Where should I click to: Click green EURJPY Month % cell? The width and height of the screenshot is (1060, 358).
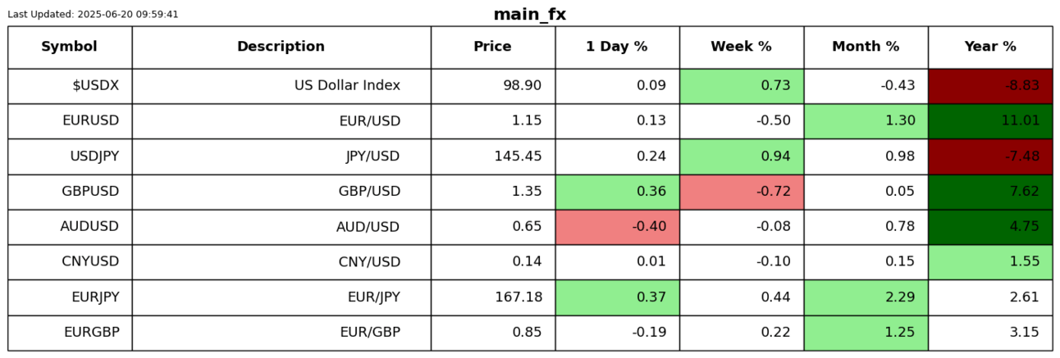click(x=866, y=297)
